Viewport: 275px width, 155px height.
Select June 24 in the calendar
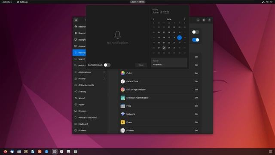tap(179, 43)
